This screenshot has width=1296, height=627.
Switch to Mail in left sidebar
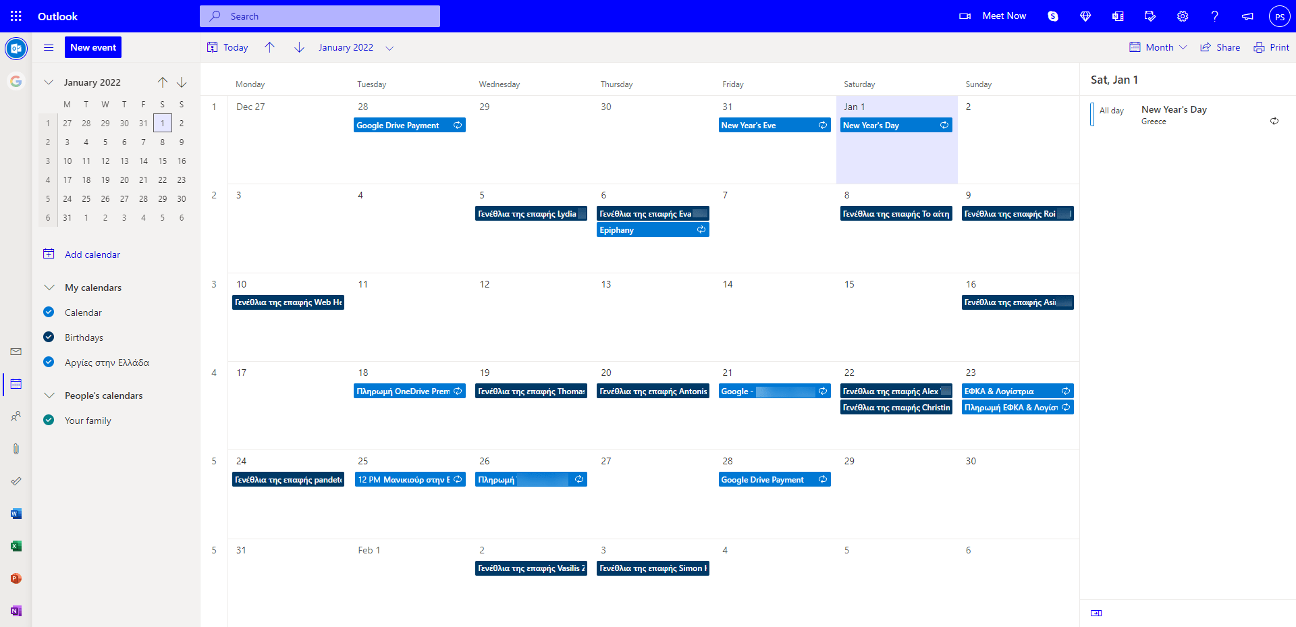click(x=16, y=352)
